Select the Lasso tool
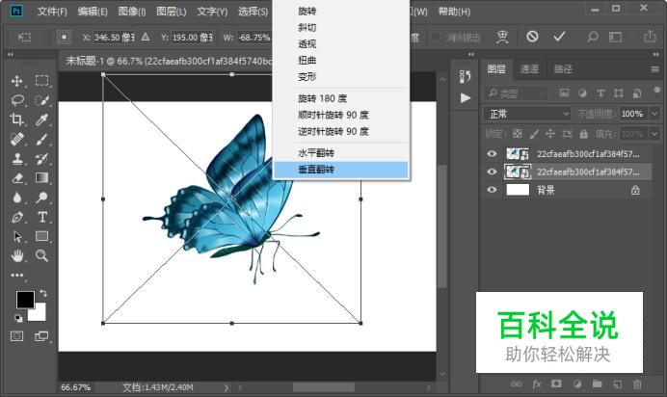667x397 pixels. click(x=17, y=100)
